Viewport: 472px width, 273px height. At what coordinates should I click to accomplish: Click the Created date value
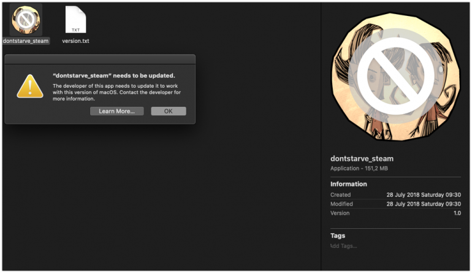(x=424, y=194)
